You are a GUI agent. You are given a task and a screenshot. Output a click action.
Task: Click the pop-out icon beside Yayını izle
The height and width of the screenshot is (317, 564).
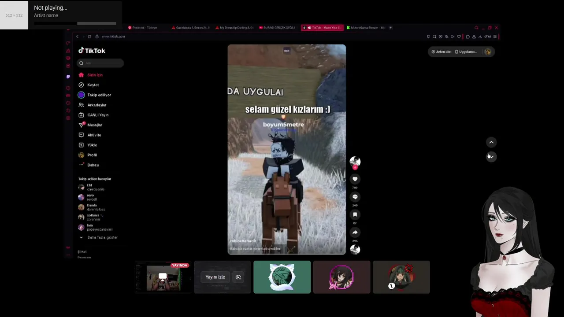click(x=238, y=277)
